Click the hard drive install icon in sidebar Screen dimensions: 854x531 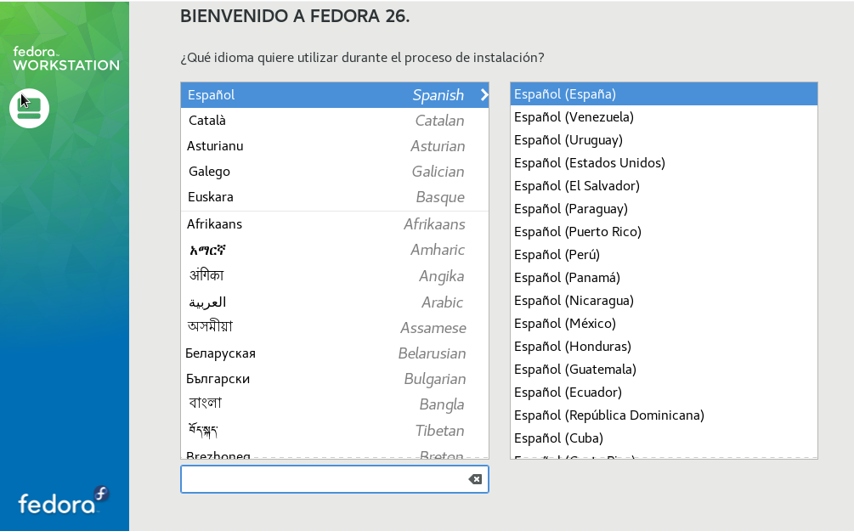tap(29, 108)
